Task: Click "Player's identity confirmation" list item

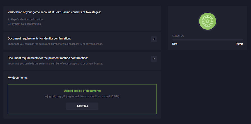Action: (26, 19)
